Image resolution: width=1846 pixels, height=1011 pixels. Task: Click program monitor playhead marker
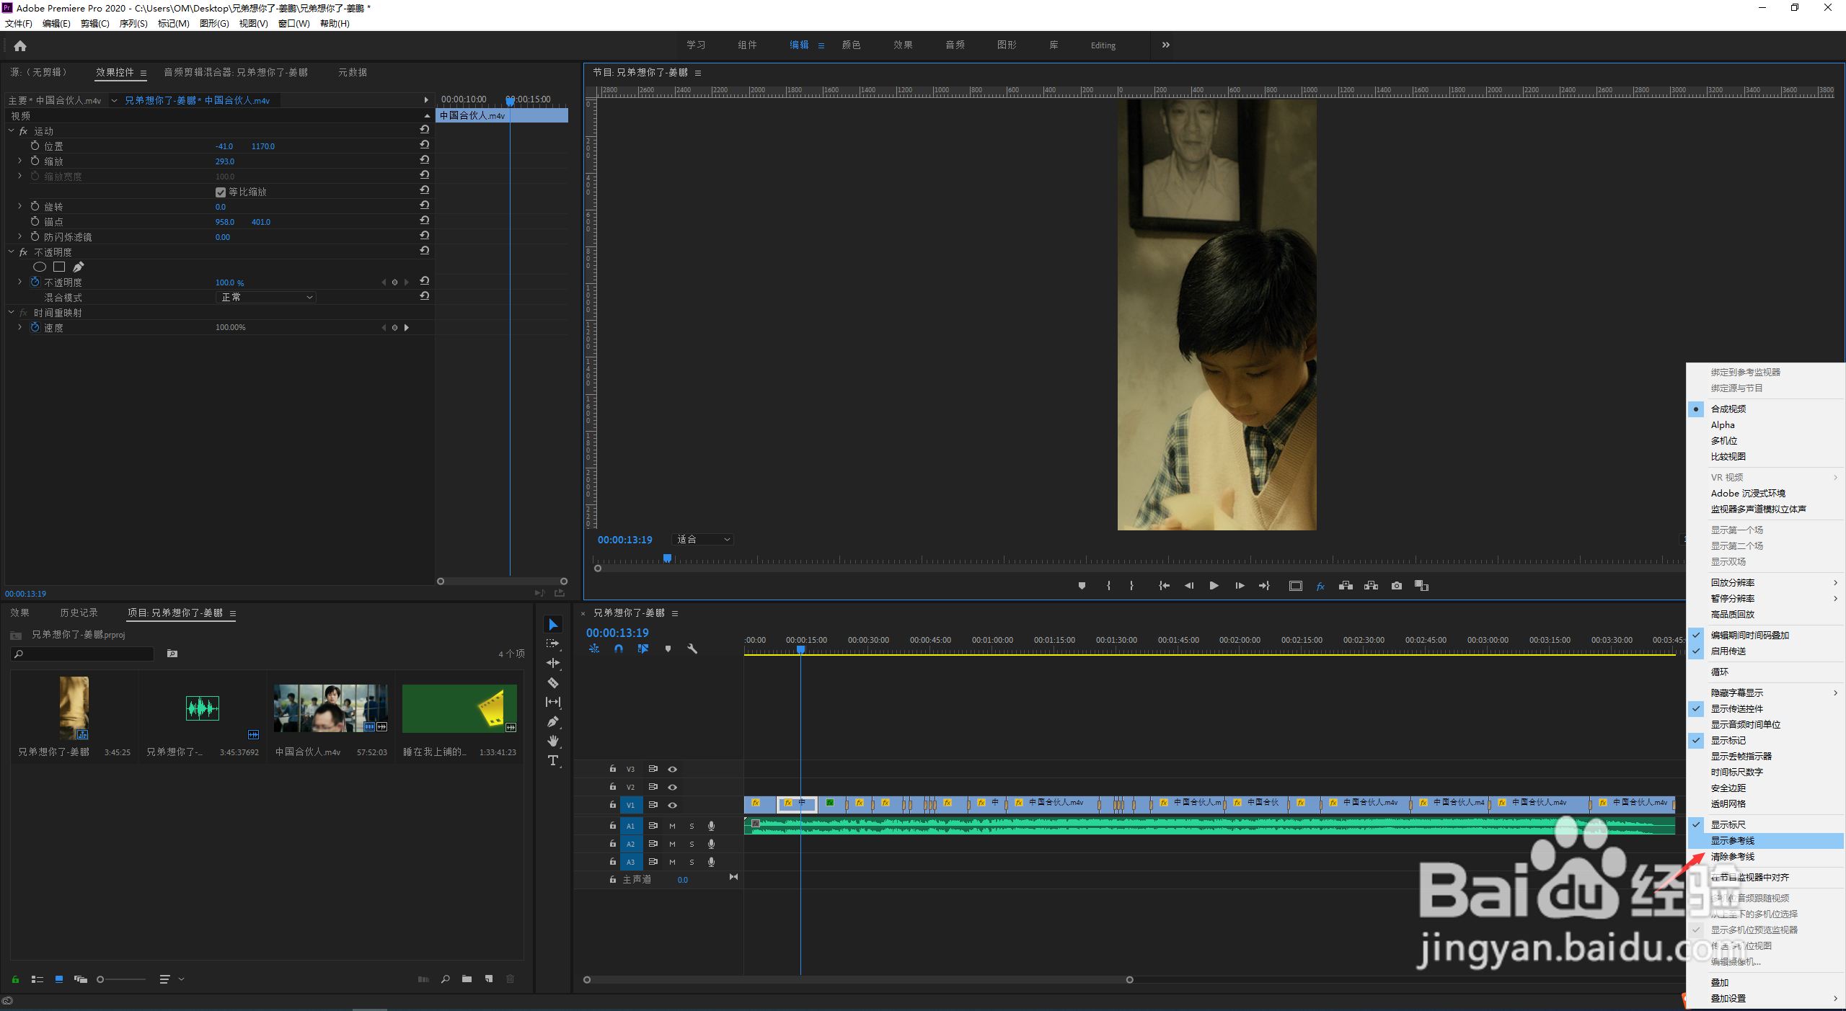coord(668,558)
